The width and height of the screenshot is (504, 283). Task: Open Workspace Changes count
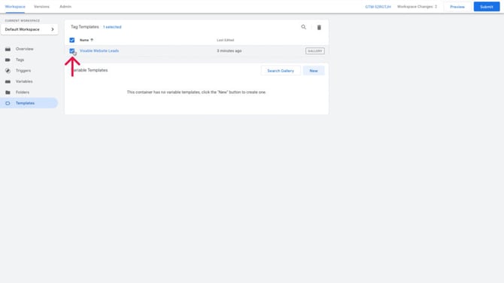coord(417,7)
